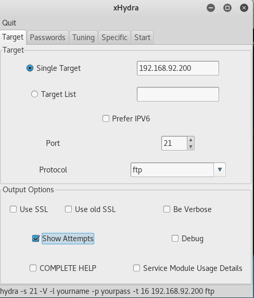Switch to the Passwords tab

point(48,38)
